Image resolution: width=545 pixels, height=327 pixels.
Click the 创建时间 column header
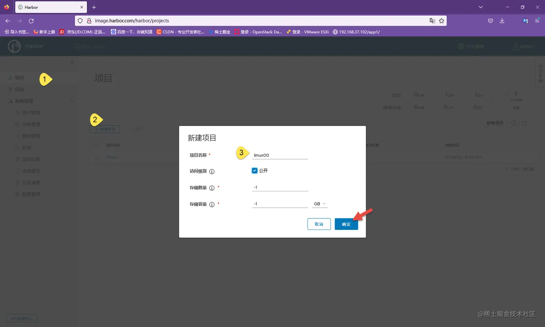pos(452,145)
